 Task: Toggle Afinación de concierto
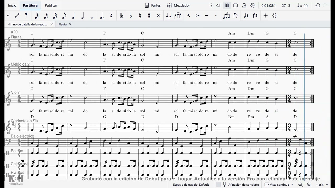[241, 185]
